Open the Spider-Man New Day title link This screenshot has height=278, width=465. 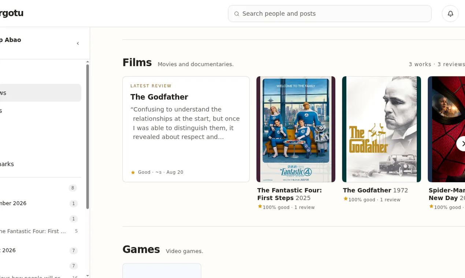coord(447,194)
